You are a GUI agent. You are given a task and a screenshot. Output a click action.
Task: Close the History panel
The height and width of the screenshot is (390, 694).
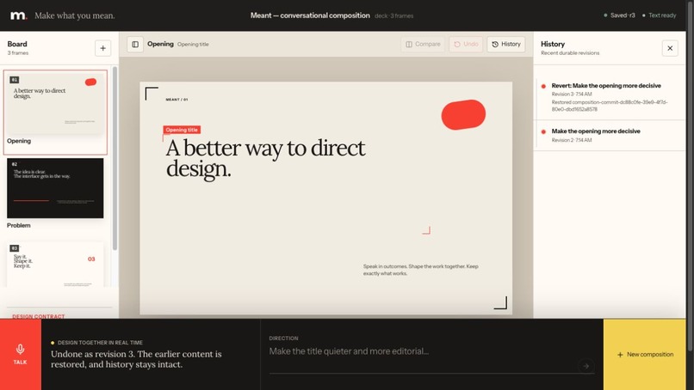click(670, 48)
